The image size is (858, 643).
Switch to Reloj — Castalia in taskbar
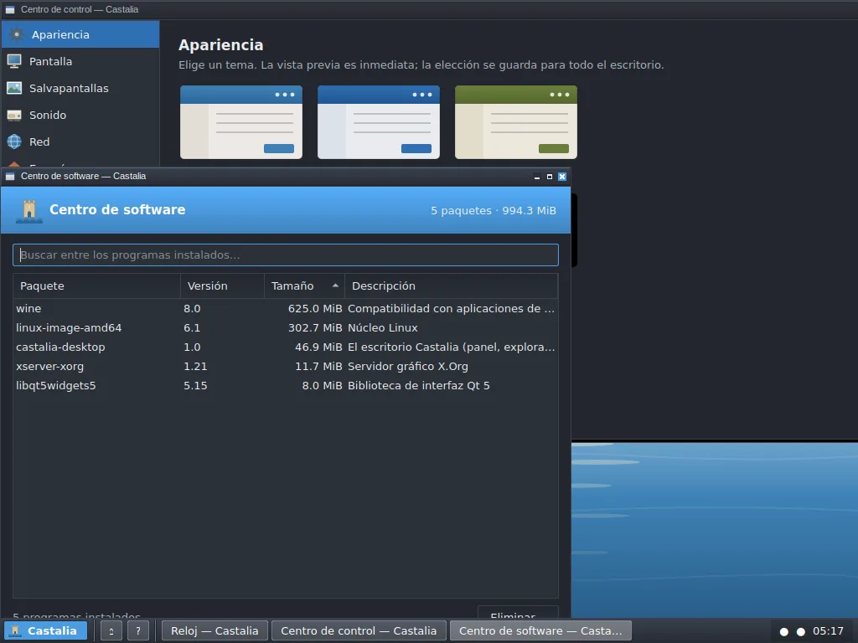(x=214, y=630)
